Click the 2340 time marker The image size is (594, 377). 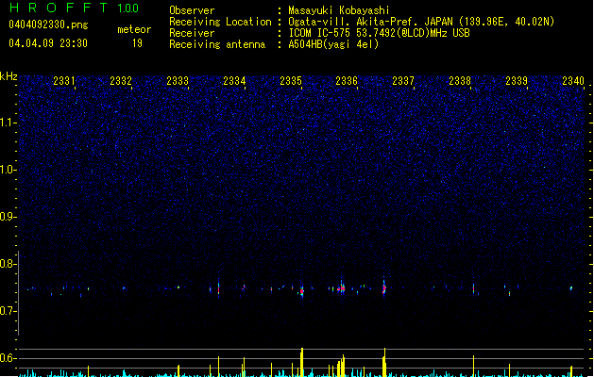click(x=573, y=80)
